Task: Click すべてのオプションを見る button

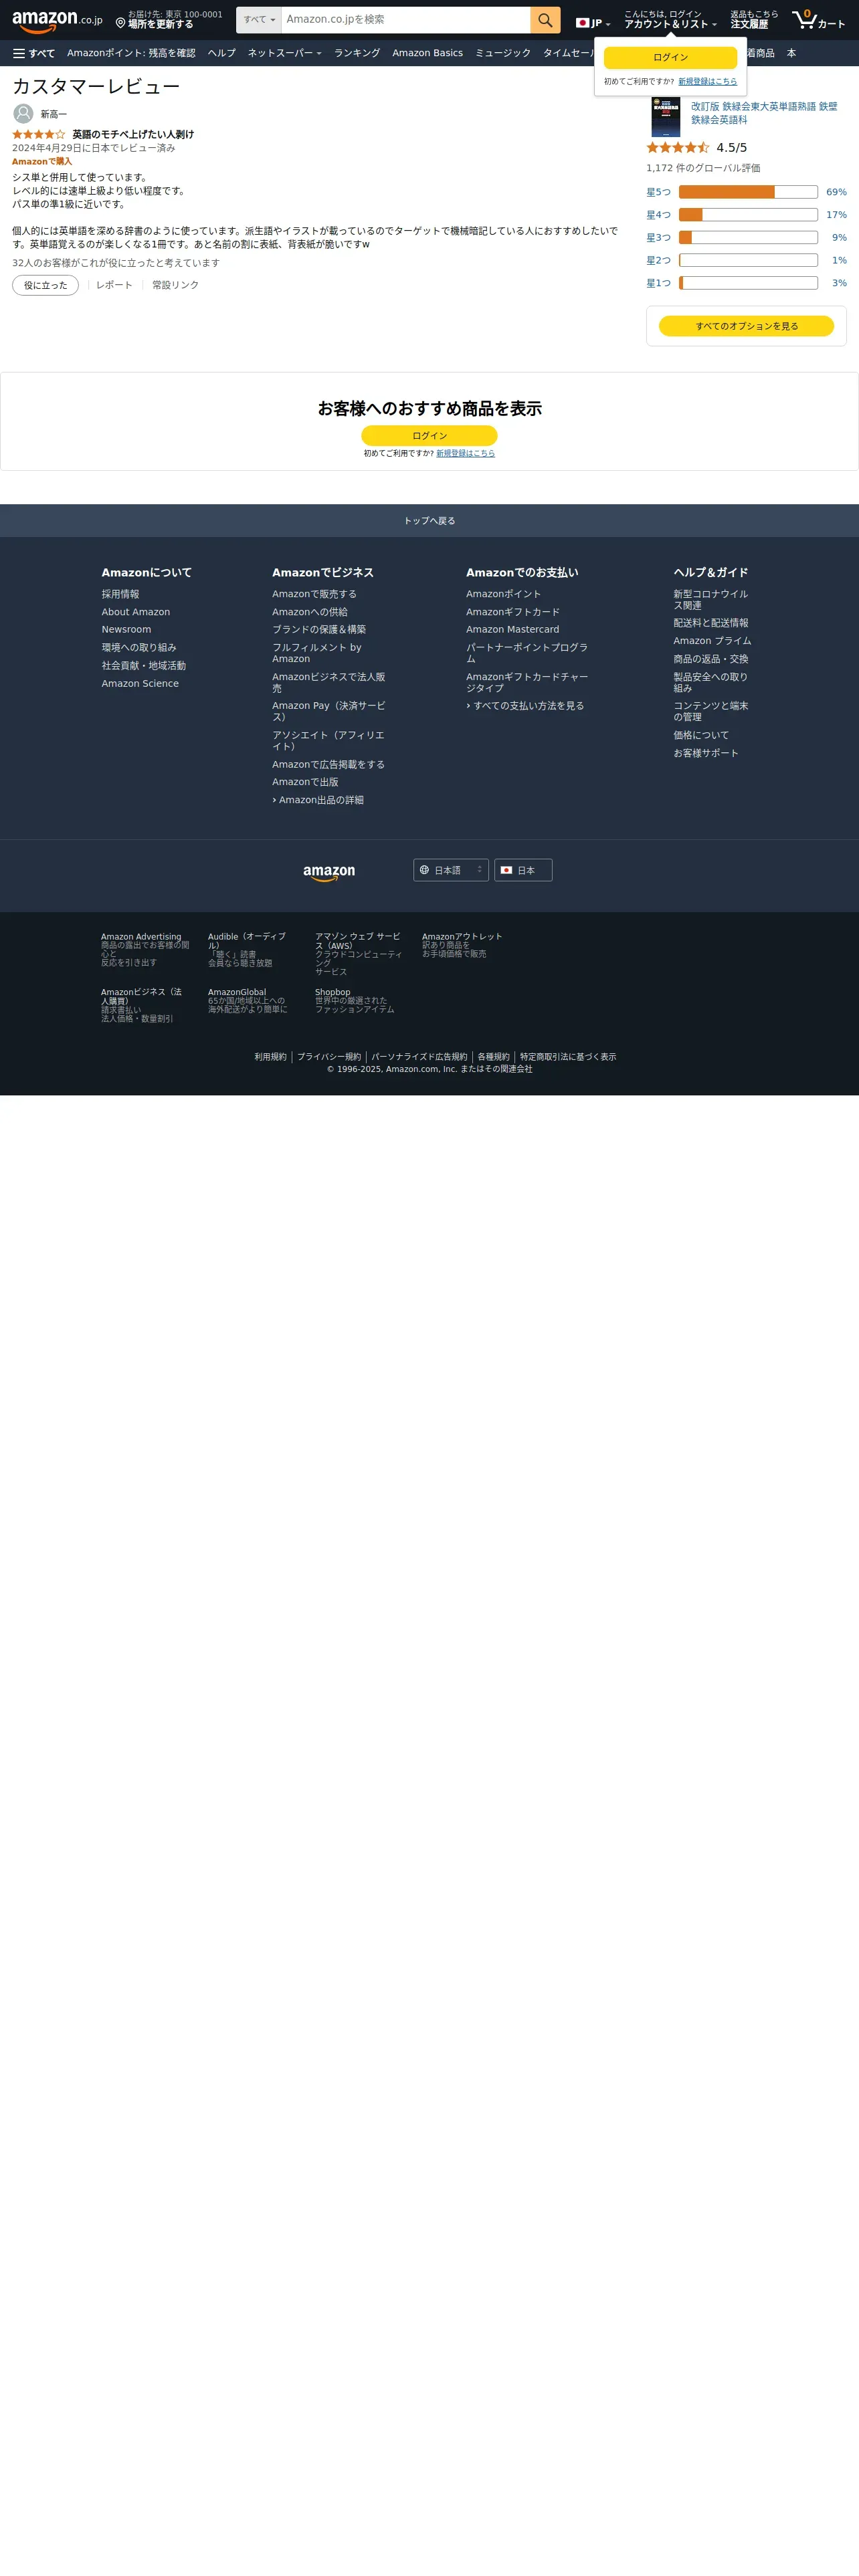Action: tap(746, 326)
